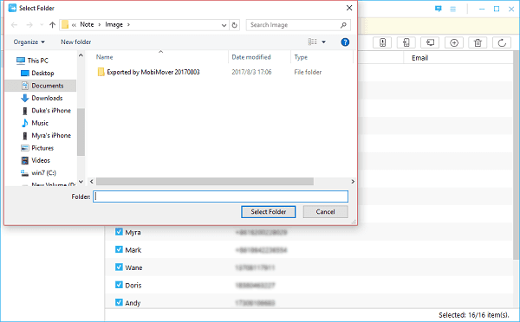520x322 pixels.
Task: Click the file list scroll right arrow
Action: coord(353,182)
